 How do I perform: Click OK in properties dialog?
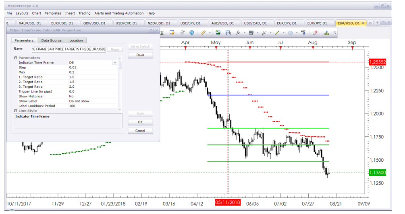click(140, 122)
